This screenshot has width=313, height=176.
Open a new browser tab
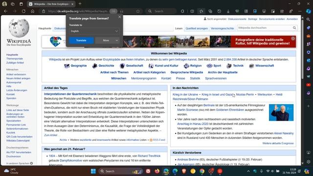[x=80, y=3]
